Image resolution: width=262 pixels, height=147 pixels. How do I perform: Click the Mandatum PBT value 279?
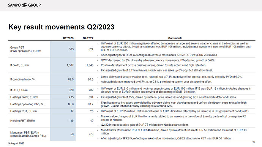(x=91, y=134)
